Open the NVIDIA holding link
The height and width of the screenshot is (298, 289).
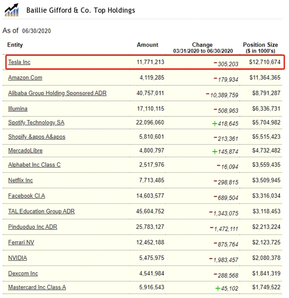(x=18, y=258)
